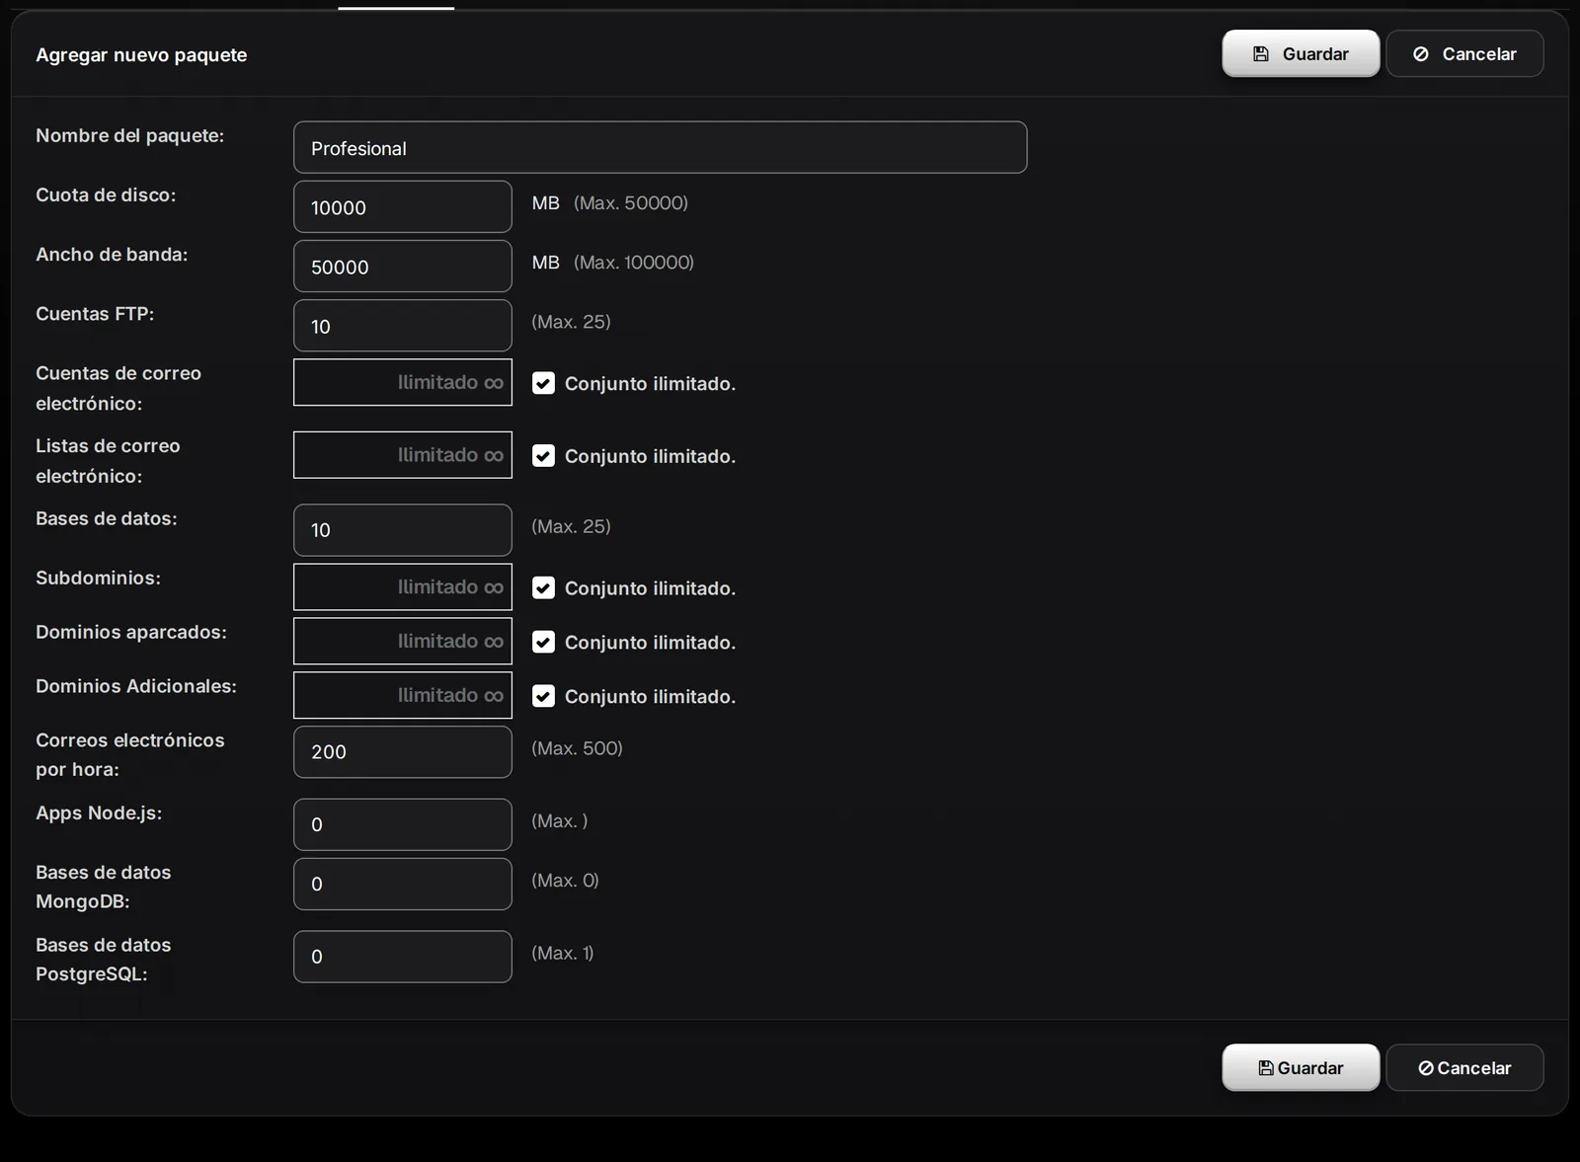
Task: Click the 'Agregar nuevo paquete' heading
Action: (141, 54)
